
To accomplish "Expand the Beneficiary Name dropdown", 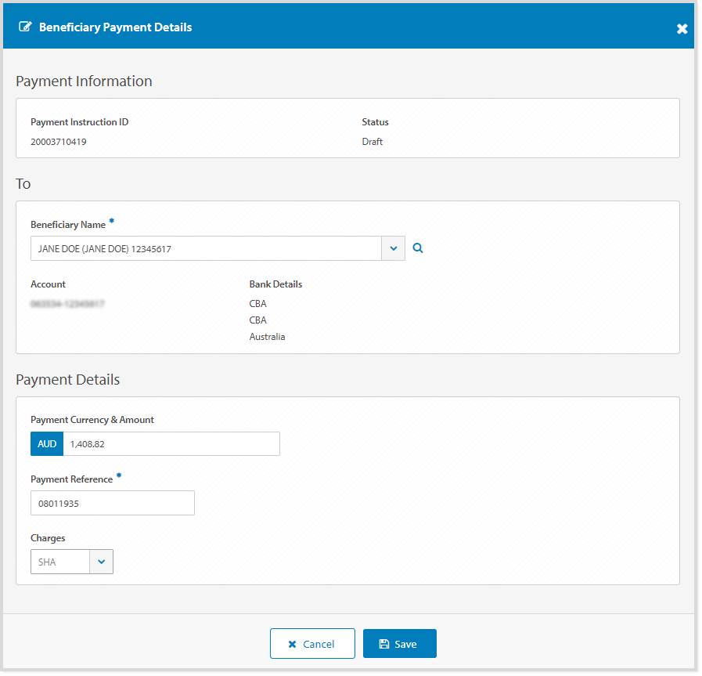I will pos(393,248).
